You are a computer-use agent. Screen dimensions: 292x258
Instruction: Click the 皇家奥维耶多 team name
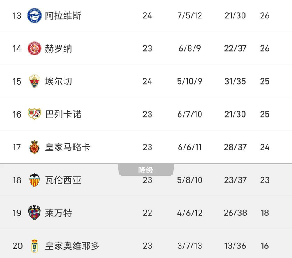click(72, 246)
